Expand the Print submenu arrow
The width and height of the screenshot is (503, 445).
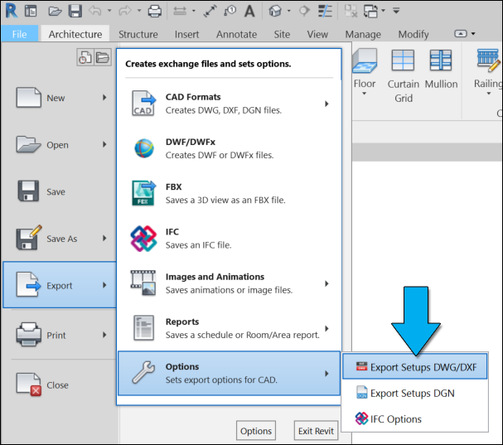pyautogui.click(x=104, y=335)
